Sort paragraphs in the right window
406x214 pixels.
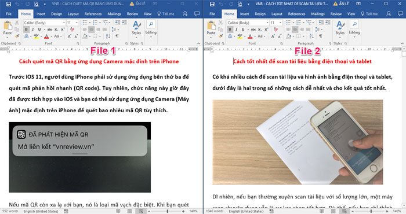(311, 36)
